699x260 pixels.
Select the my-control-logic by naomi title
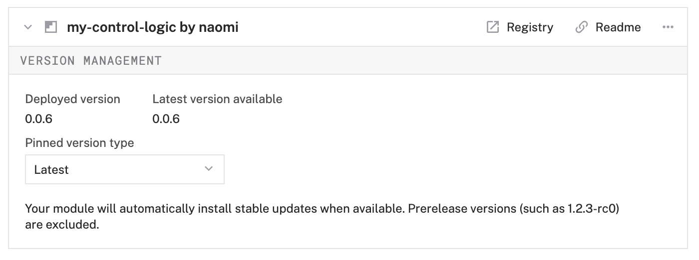153,27
